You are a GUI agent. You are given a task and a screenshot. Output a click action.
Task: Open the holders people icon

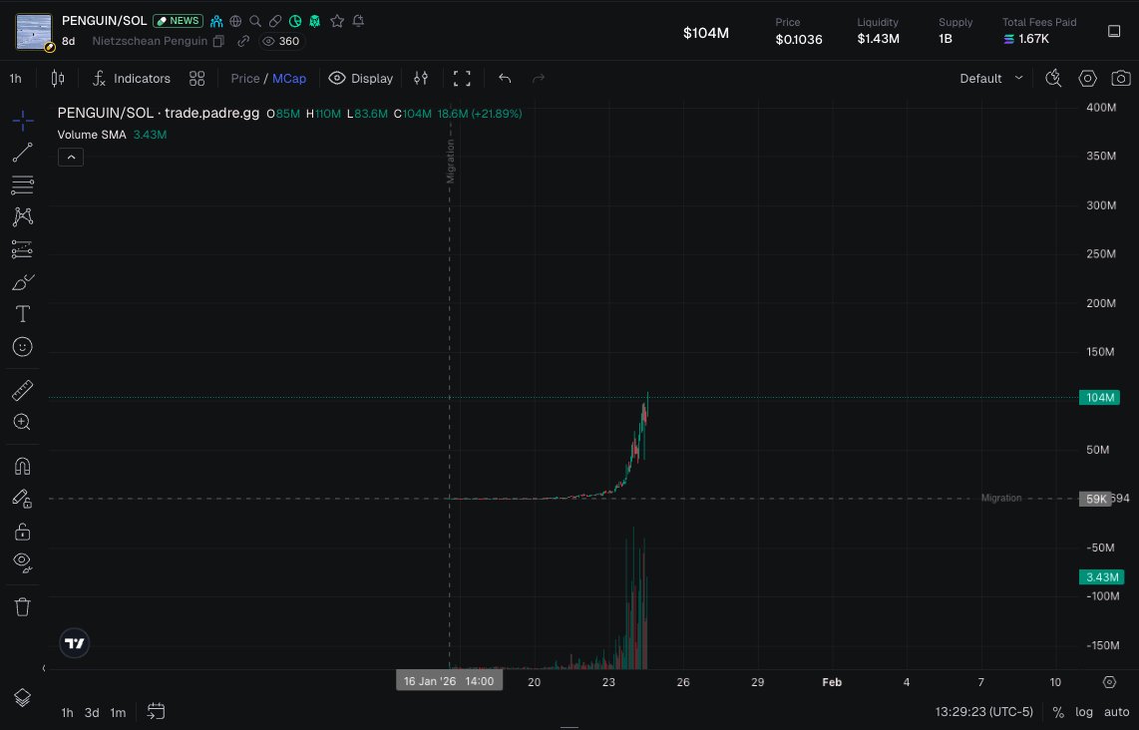216,21
